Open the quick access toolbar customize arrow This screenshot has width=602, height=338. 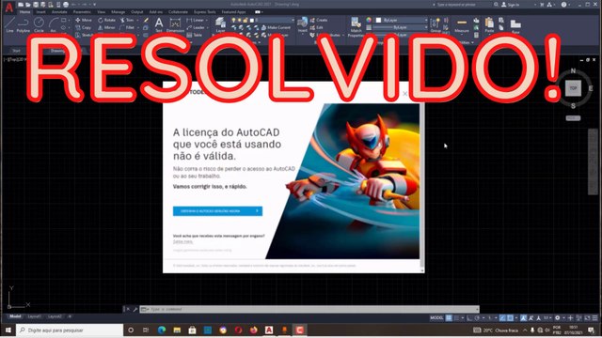click(x=95, y=5)
